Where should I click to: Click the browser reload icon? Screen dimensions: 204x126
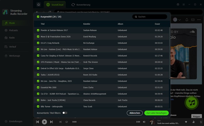[x=50, y=12]
